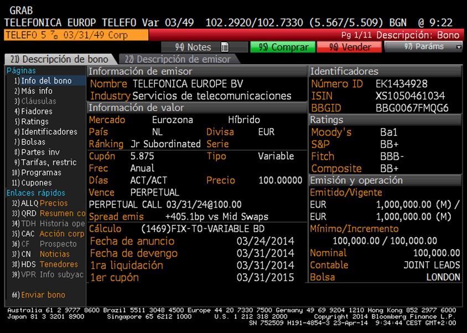Click the Moody's rating Ba1

388,132
